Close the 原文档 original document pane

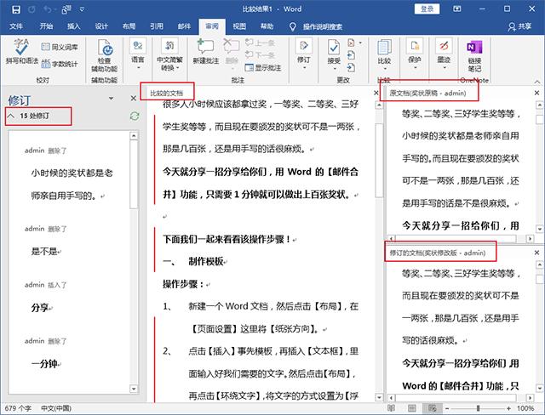[537, 93]
